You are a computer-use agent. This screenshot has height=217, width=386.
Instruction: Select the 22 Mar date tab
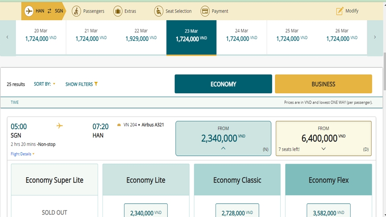click(x=141, y=35)
